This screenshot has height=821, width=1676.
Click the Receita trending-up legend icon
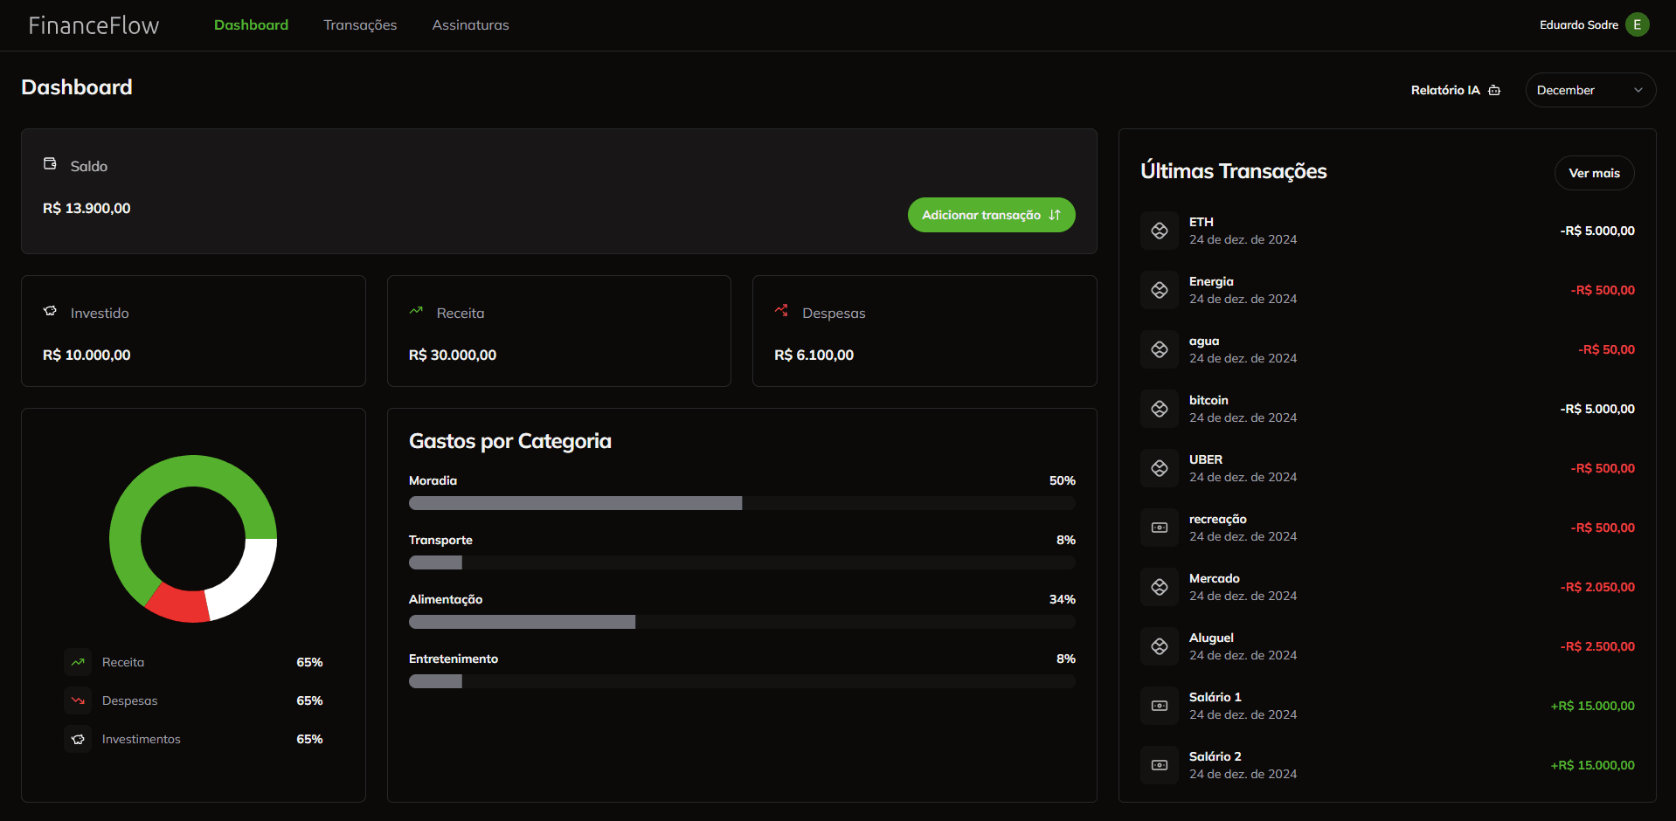pos(78,662)
